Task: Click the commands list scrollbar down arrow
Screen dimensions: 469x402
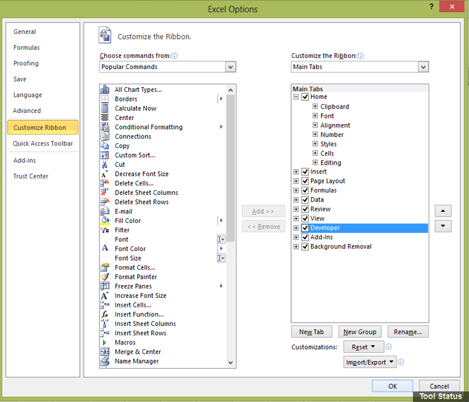Action: pyautogui.click(x=230, y=363)
